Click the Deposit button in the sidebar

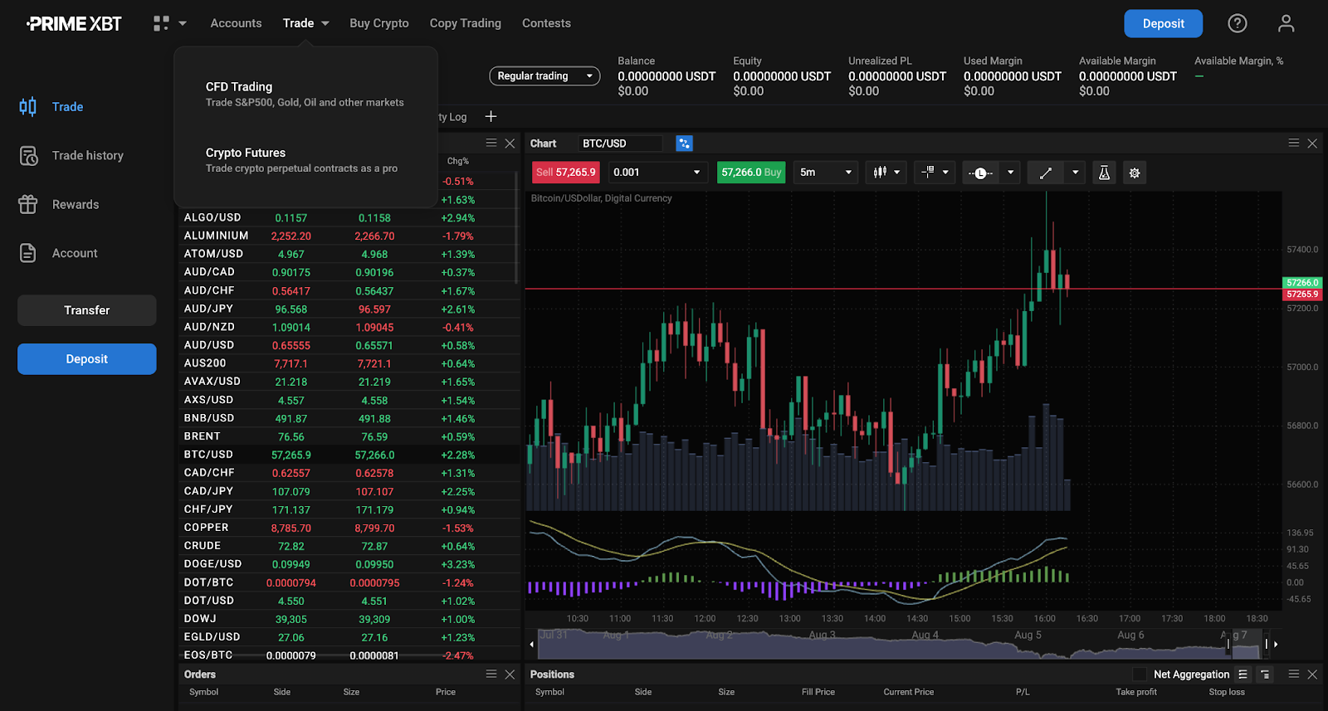pos(86,359)
